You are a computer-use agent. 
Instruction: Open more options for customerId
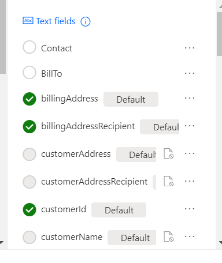tap(190, 209)
